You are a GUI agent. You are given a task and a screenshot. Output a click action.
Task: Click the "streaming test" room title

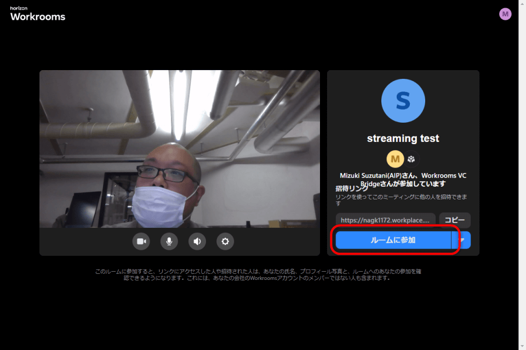point(403,139)
